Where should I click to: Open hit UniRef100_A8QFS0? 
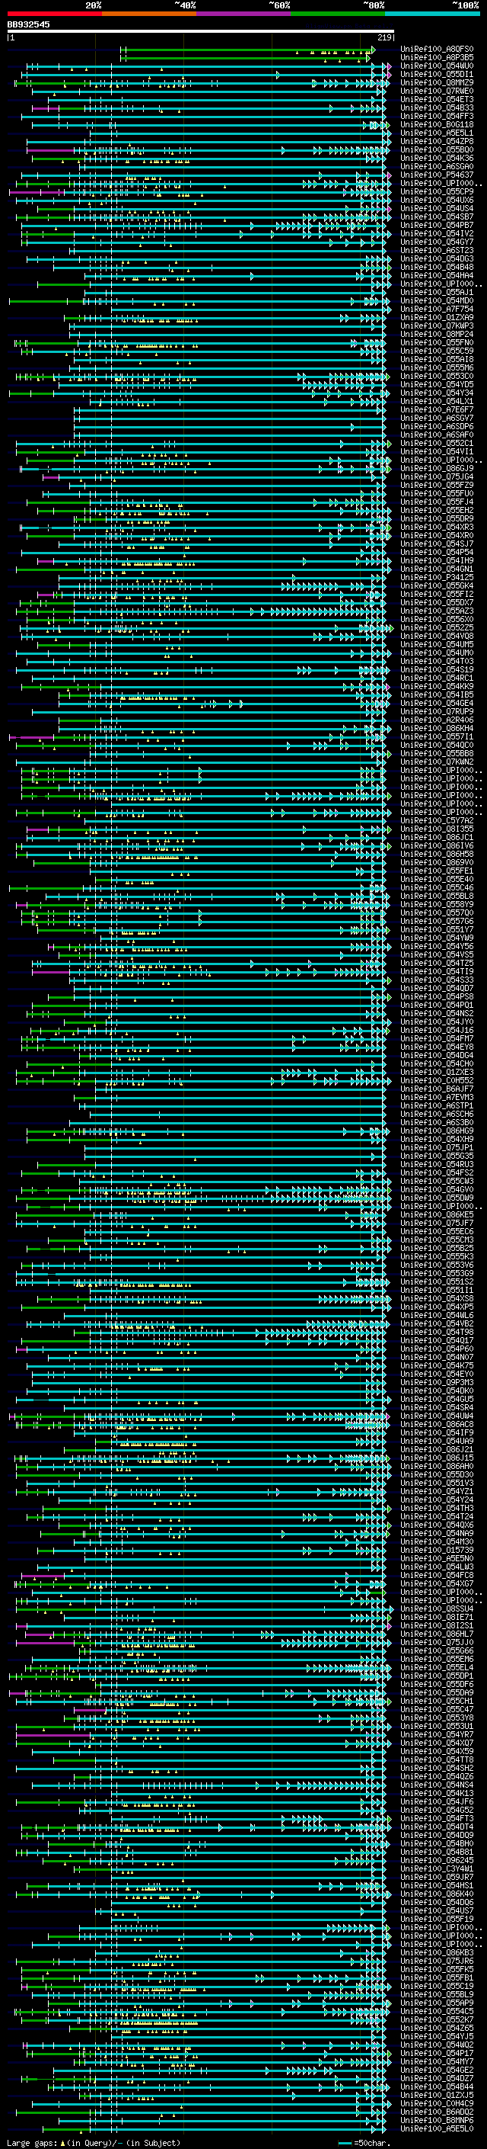[436, 50]
